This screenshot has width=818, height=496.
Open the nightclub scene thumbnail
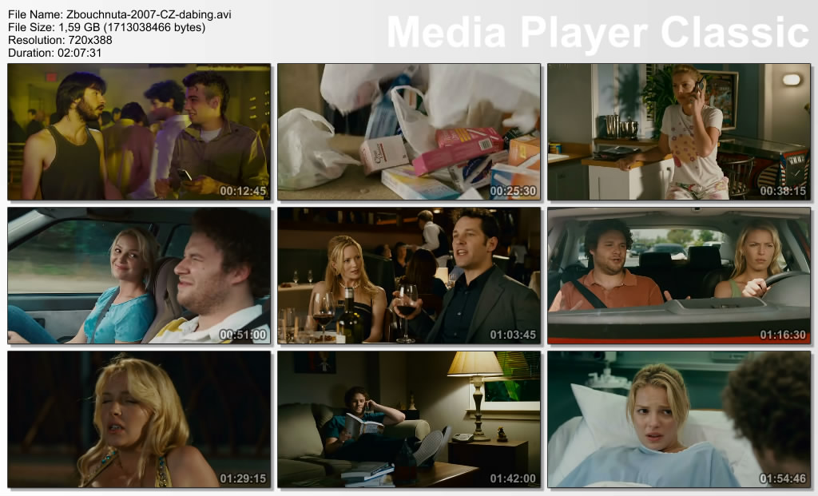[139, 132]
